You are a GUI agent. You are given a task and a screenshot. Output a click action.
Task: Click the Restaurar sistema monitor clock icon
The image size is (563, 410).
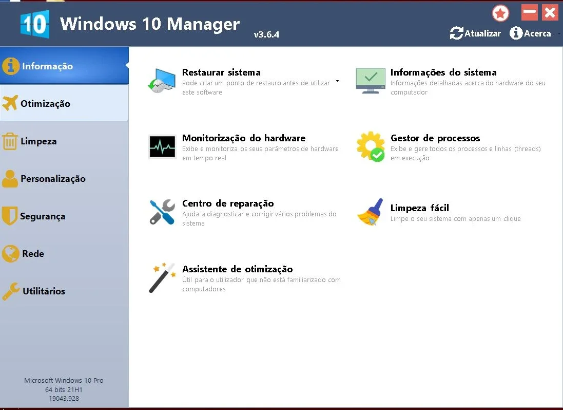click(162, 81)
